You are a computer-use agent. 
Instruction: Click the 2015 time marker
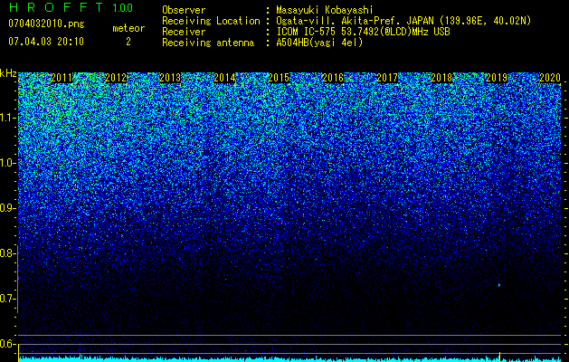click(x=279, y=78)
